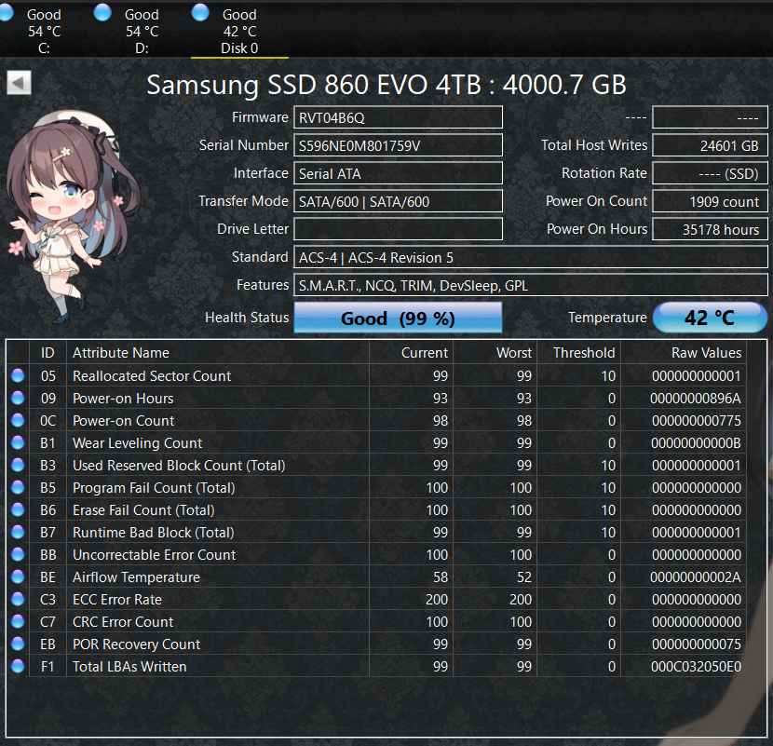Click the status orb for C: drive

tap(6, 13)
